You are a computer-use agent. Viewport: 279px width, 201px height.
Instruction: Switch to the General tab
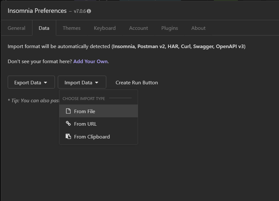[17, 28]
